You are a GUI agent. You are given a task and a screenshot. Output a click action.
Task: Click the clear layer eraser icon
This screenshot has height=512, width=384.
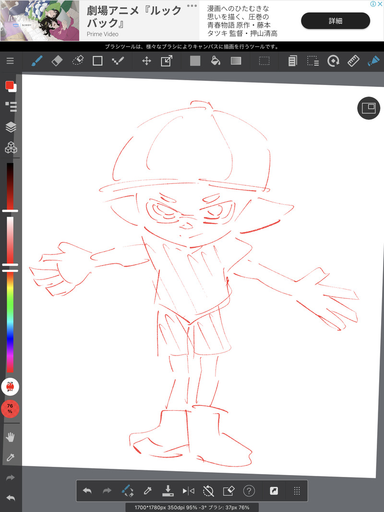pyautogui.click(x=228, y=491)
